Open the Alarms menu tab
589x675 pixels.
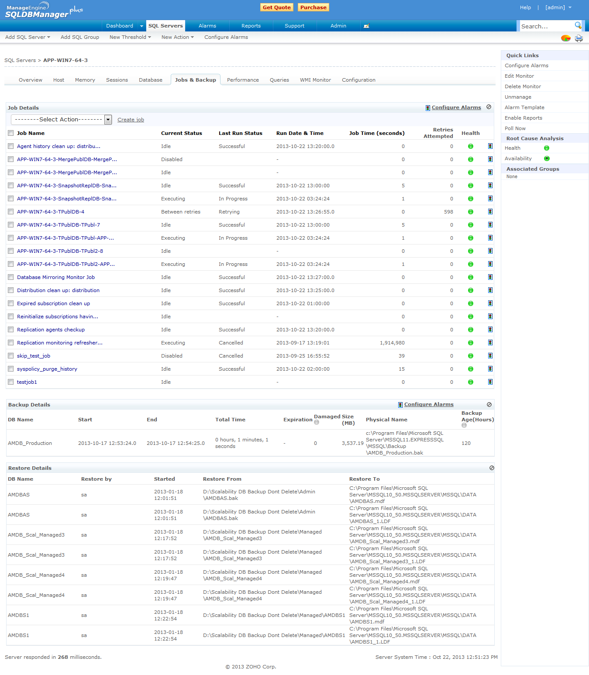pos(207,26)
